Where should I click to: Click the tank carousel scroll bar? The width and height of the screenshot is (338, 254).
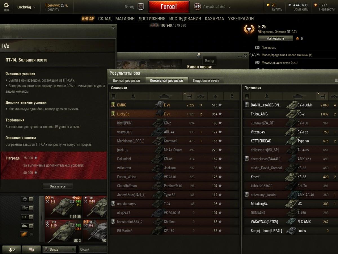42,219
